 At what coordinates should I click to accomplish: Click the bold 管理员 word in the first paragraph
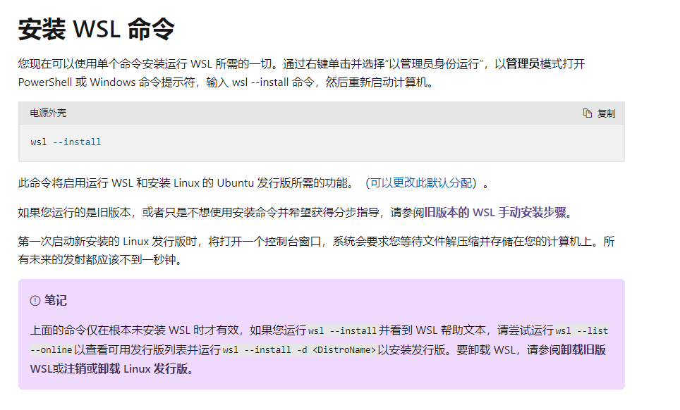pos(523,64)
